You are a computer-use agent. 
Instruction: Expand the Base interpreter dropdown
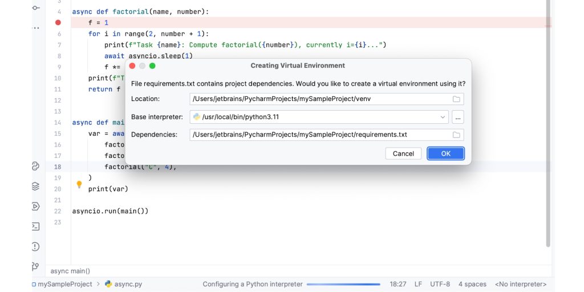[x=443, y=117]
